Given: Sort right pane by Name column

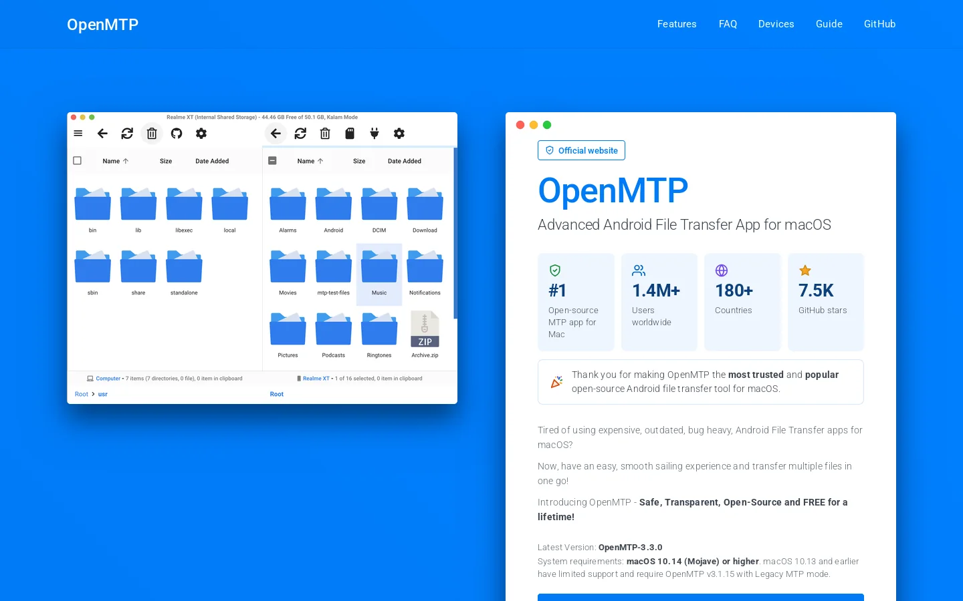Looking at the screenshot, I should click(x=310, y=161).
